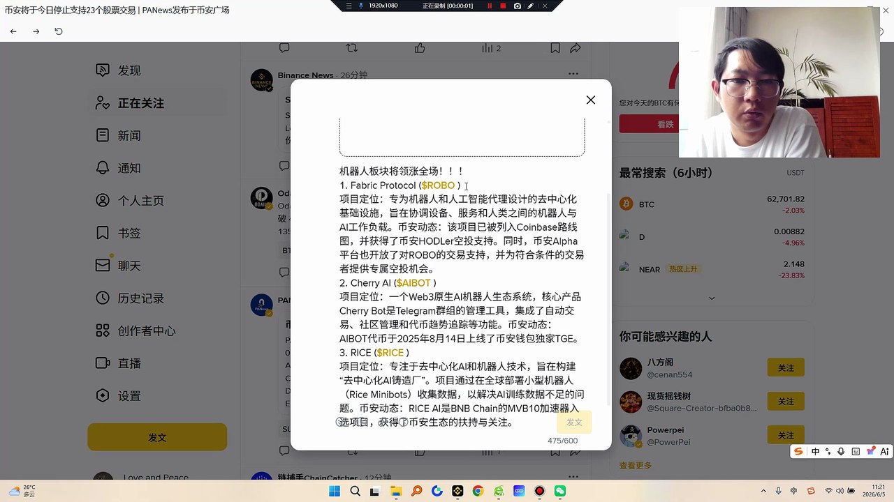Image resolution: width=894 pixels, height=502 pixels.
Task: Open 通知 in the left sidebar
Action: click(157, 168)
